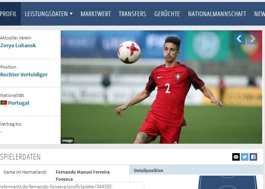The width and height of the screenshot is (265, 189).
Task: Open the Gerüchte tab
Action: [167, 14]
